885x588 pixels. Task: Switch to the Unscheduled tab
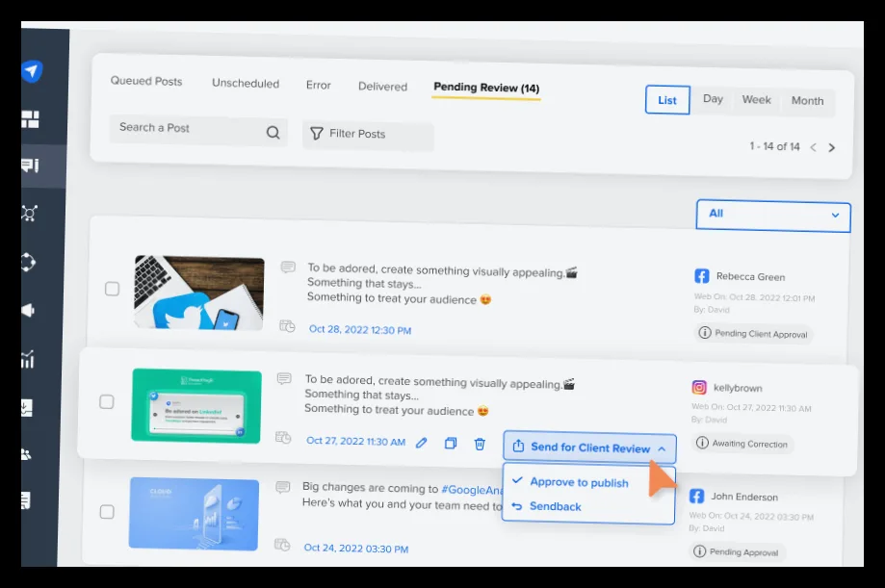(x=246, y=83)
